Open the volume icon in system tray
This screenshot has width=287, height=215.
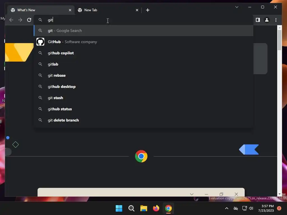click(251, 208)
